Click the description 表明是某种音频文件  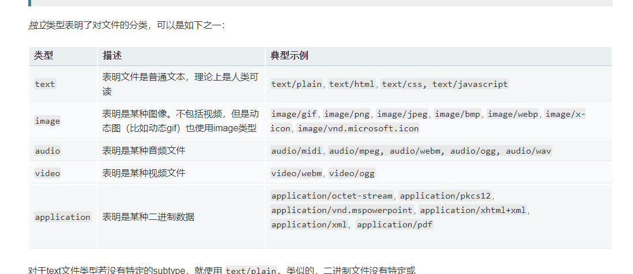tap(144, 151)
